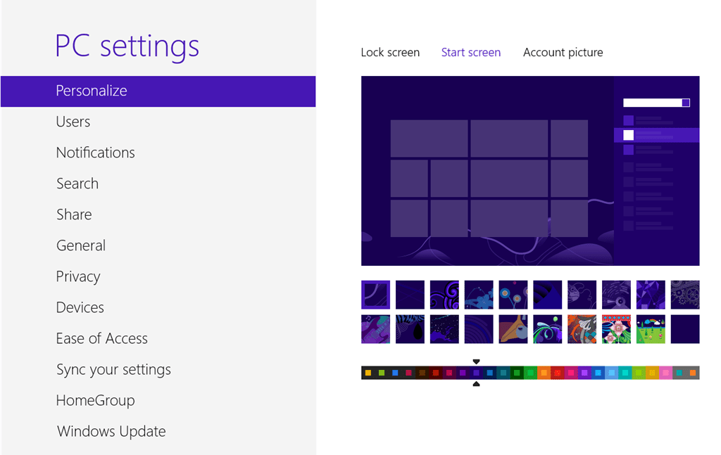Screen dimensions: 721x455
Task: Open Notifications settings
Action: [x=95, y=152]
